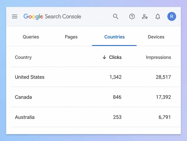The image size is (187, 141).
Task: Click the 1,342 clicks value
Action: pyautogui.click(x=115, y=77)
